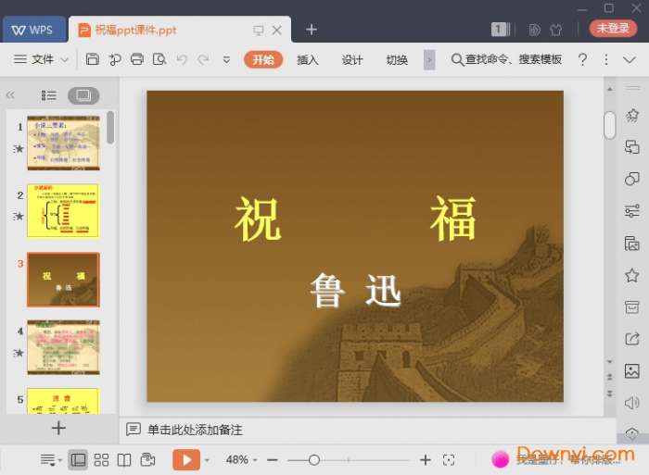Click the share export icon in sidebar
649x475 pixels.
coord(632,339)
